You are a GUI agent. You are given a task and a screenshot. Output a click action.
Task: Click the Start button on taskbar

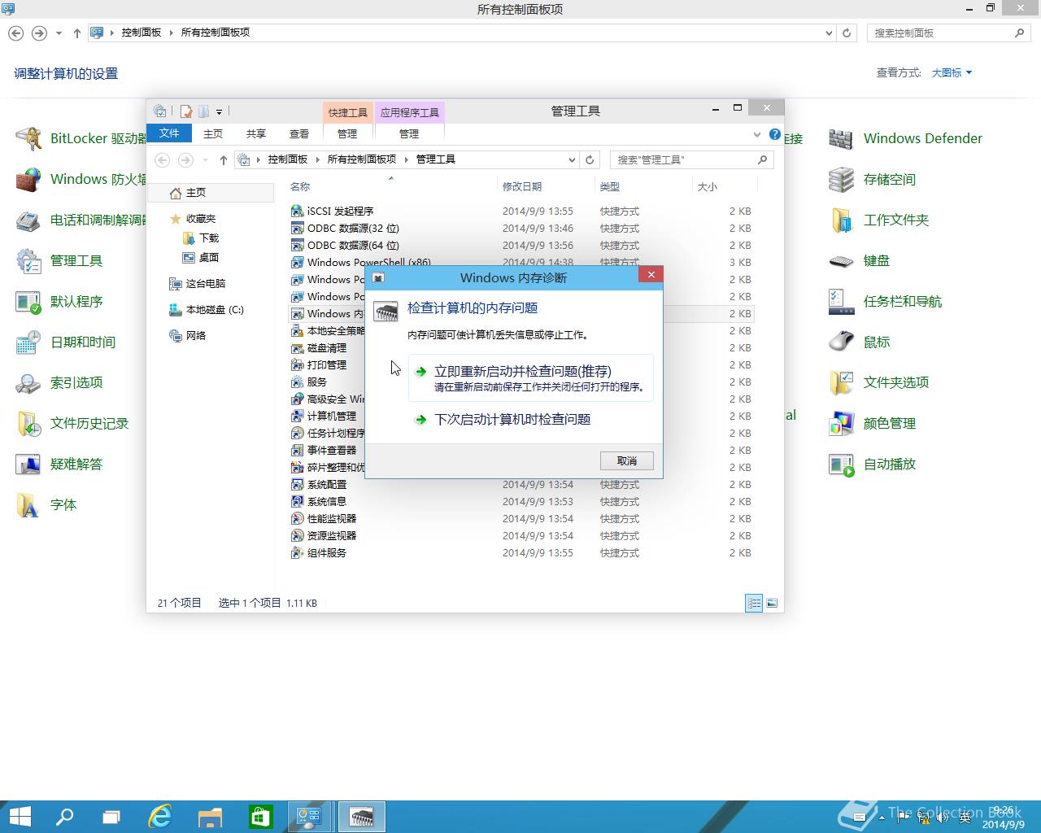pyautogui.click(x=20, y=817)
